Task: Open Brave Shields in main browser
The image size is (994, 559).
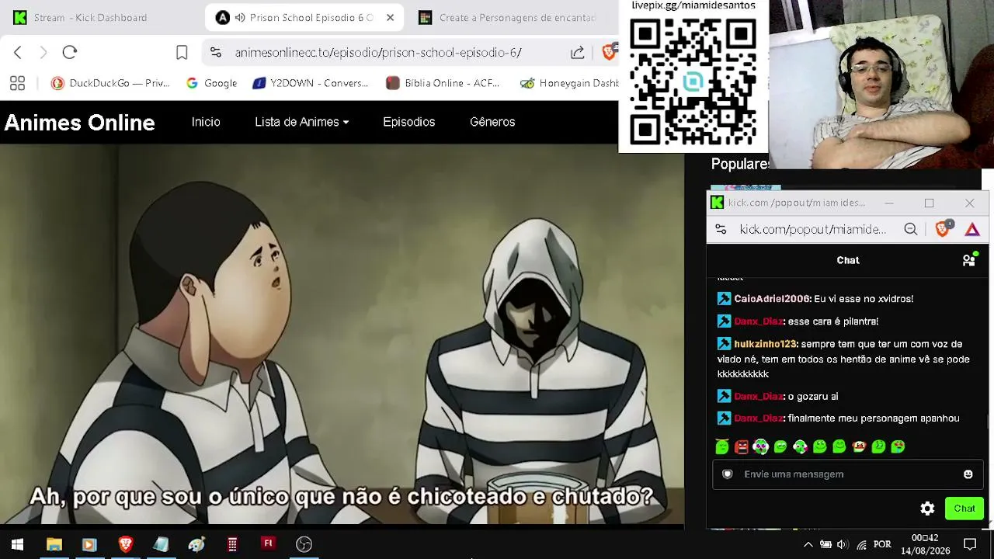Action: coord(609,52)
